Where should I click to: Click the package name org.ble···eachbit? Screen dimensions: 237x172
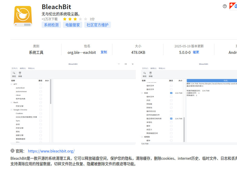[82, 53]
